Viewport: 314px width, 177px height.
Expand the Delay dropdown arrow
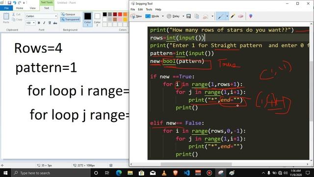pyautogui.click(x=183, y=16)
